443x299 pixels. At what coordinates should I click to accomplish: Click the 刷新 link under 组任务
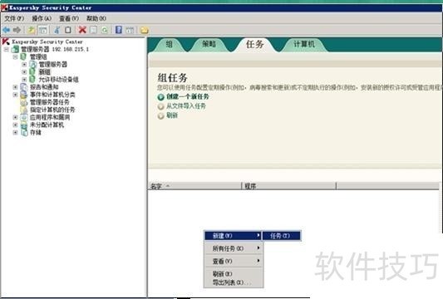[172, 115]
